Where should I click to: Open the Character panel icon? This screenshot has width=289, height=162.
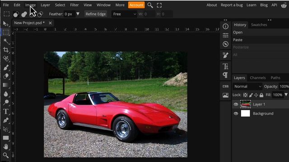coord(225,66)
